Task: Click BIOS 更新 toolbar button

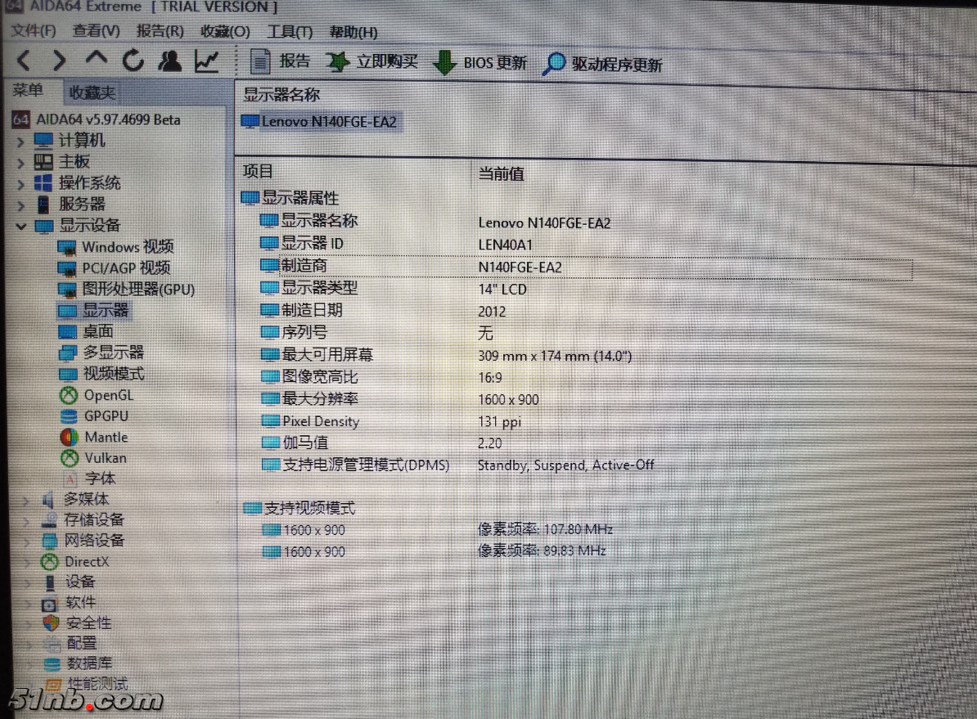Action: 479,63
